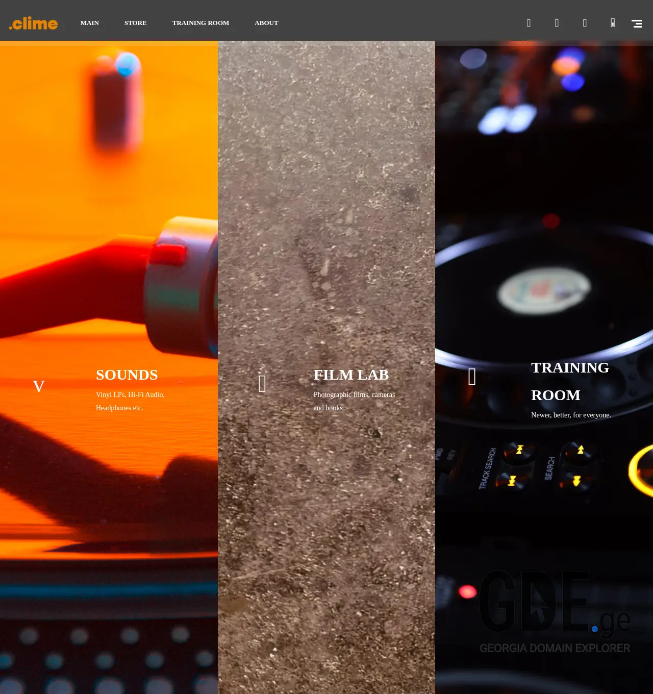The image size is (653, 694).
Task: Click the Training Room panel icon
Action: (x=472, y=376)
